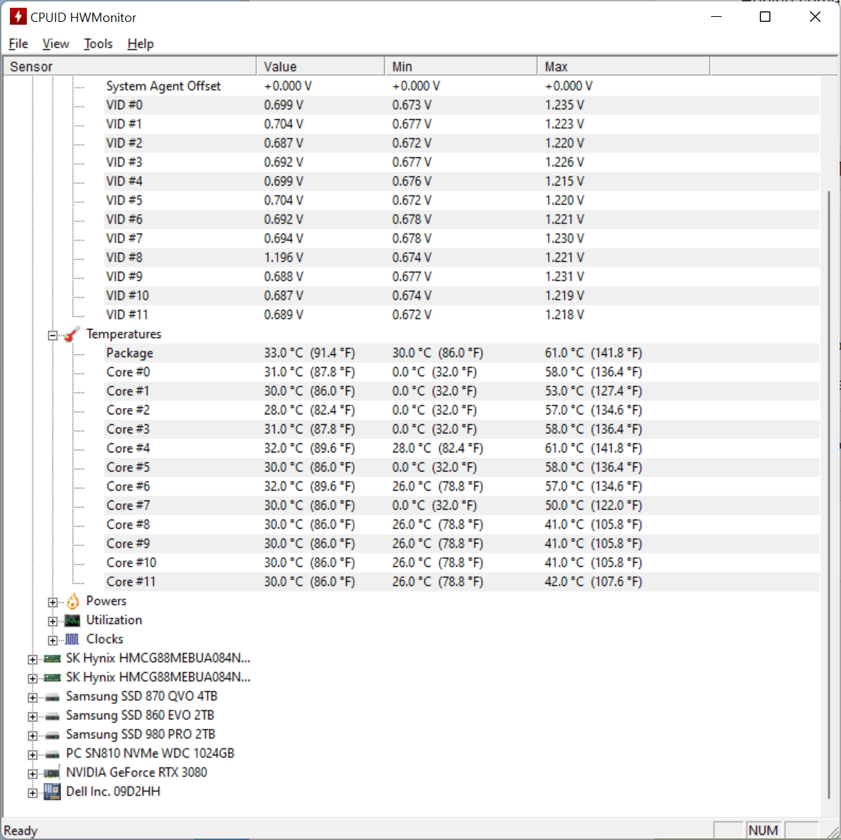Select the Utilization label
The width and height of the screenshot is (841, 840).
(x=114, y=620)
